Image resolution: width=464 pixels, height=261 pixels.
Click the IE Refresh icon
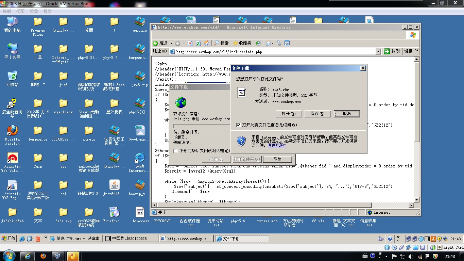tap(199, 43)
